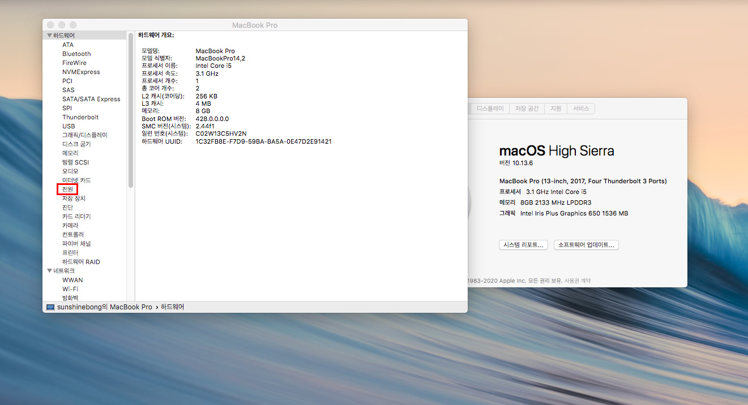Select WWAN under 네트워크

72,280
